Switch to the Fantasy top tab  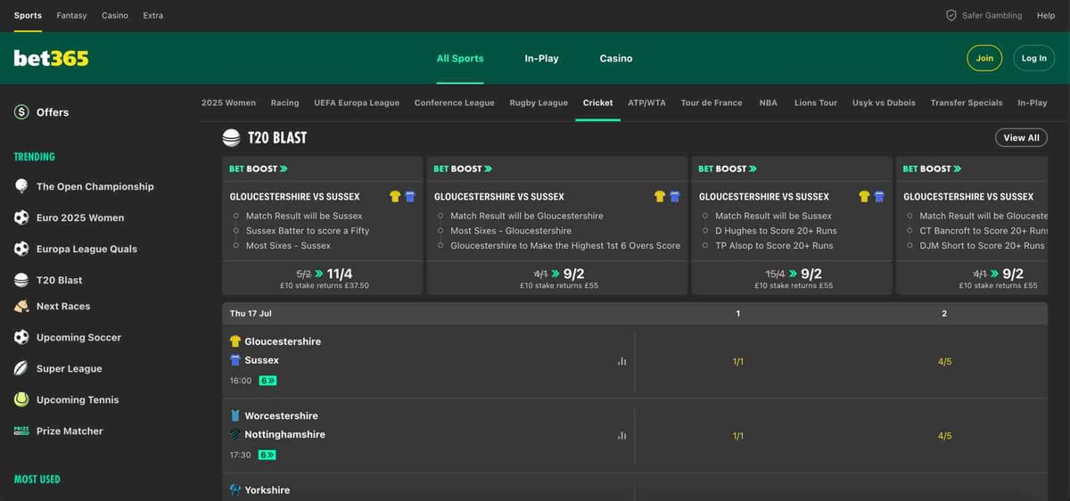point(71,15)
